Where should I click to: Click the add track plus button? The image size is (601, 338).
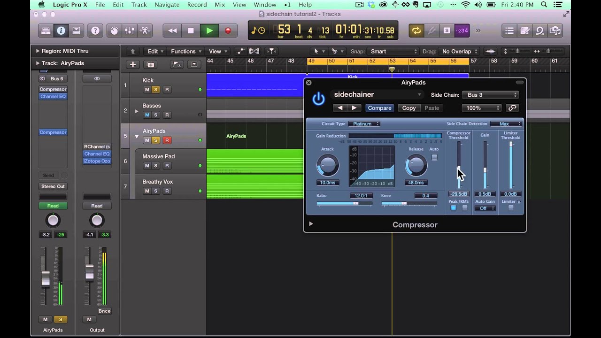133,65
